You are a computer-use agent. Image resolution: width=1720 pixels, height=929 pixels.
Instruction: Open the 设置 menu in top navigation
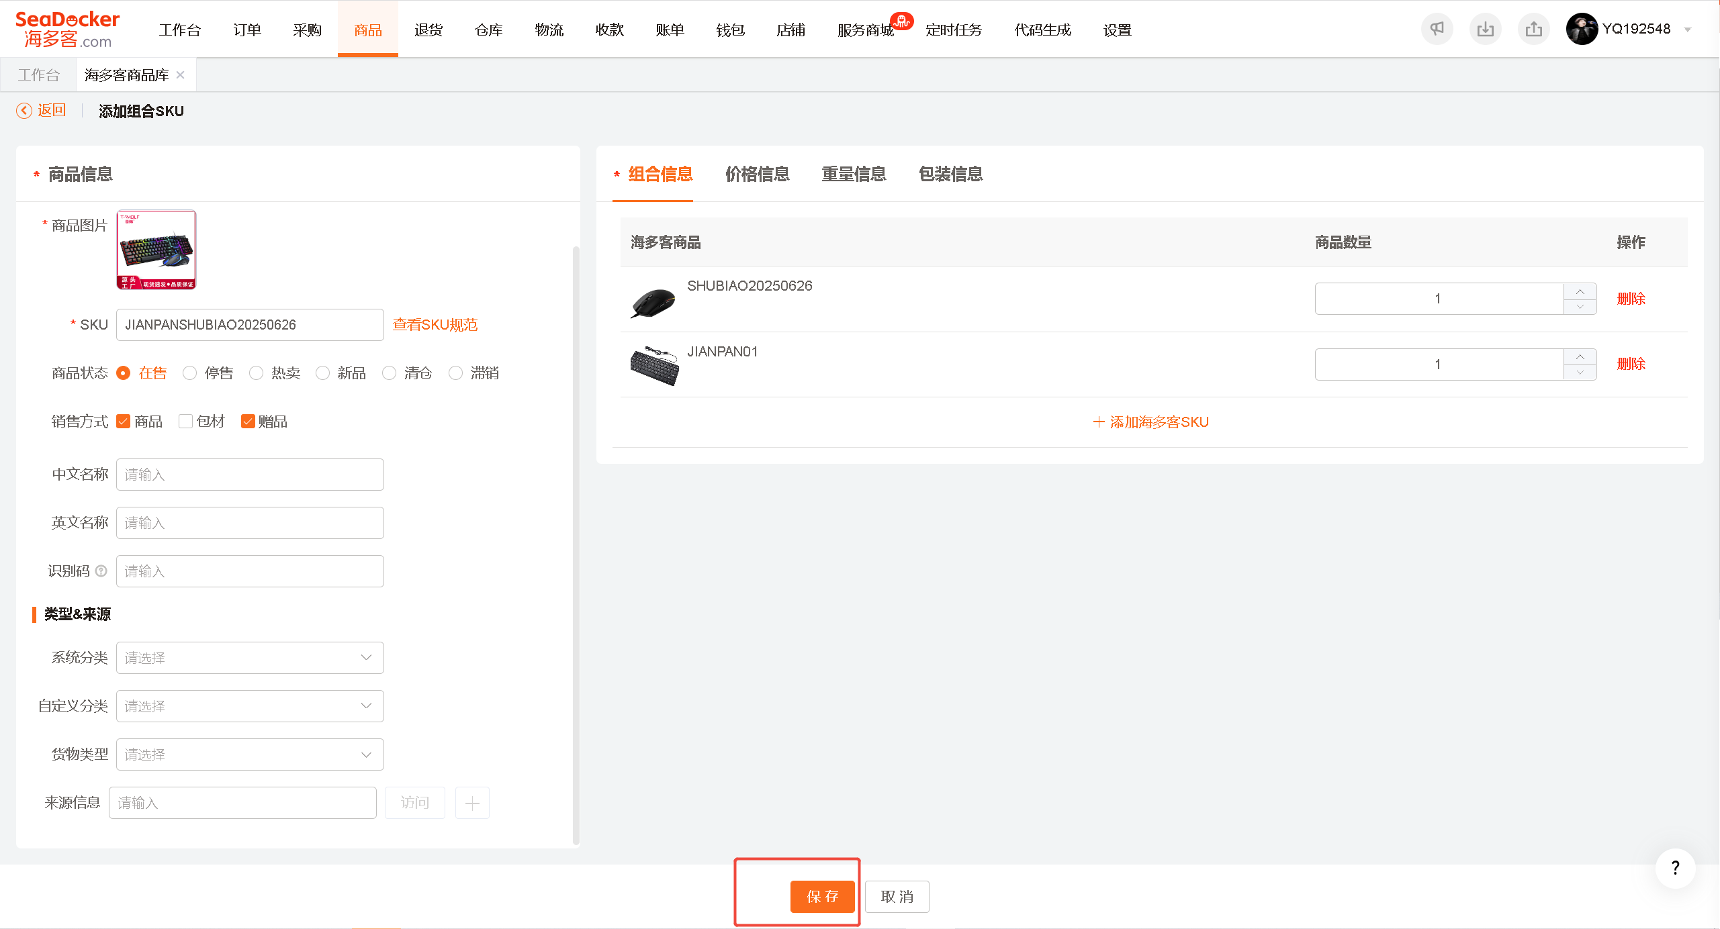[1118, 30]
